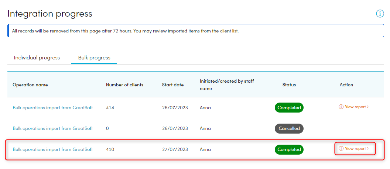Open the GreatSoft import with 414 clients
The image size is (390, 169).
[x=53, y=108]
